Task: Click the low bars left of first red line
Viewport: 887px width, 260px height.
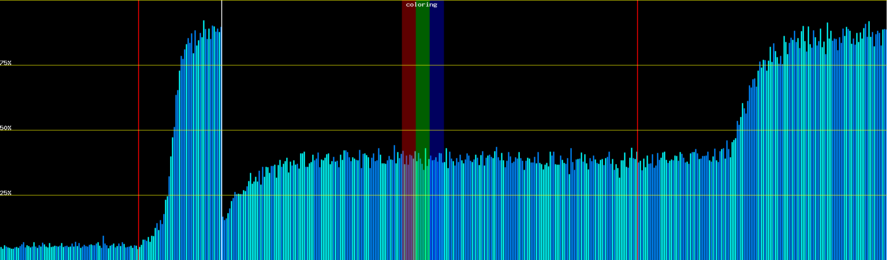Action: coord(69,253)
